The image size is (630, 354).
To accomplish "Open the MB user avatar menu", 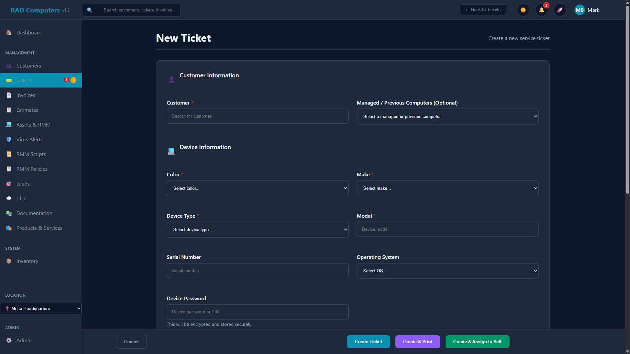I will [579, 10].
